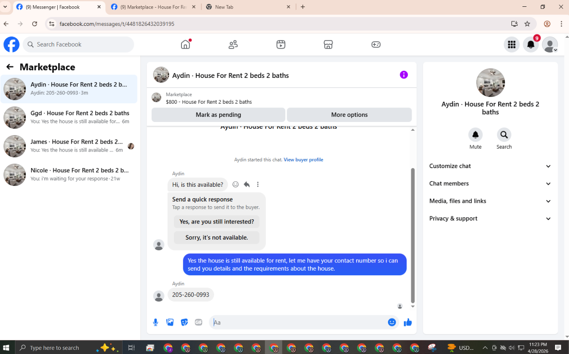Choose a sticker icon
569x354 pixels.
[184, 322]
